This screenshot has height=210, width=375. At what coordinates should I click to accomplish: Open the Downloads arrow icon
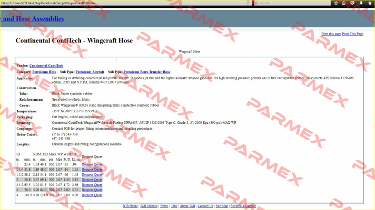click(361, 3)
